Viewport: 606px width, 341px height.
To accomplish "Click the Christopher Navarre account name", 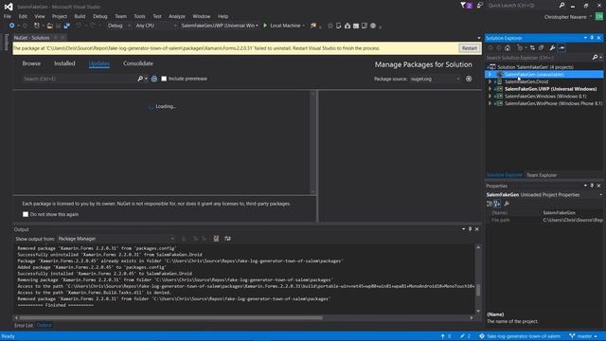I will 565,17.
